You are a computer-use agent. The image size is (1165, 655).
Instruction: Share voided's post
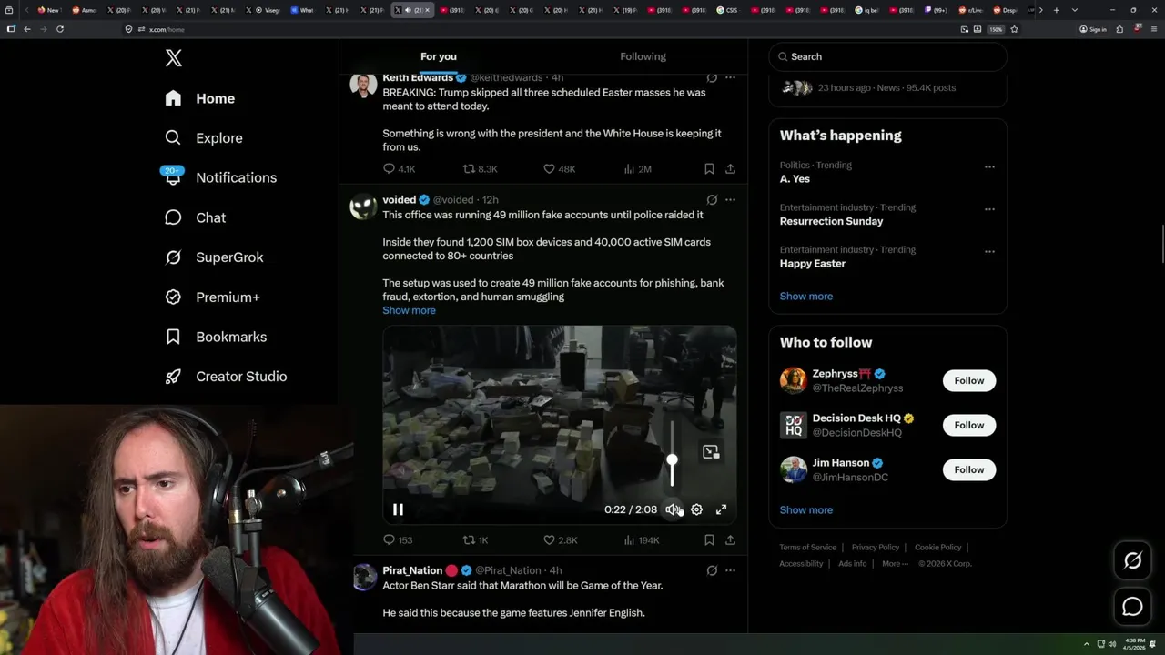730,539
